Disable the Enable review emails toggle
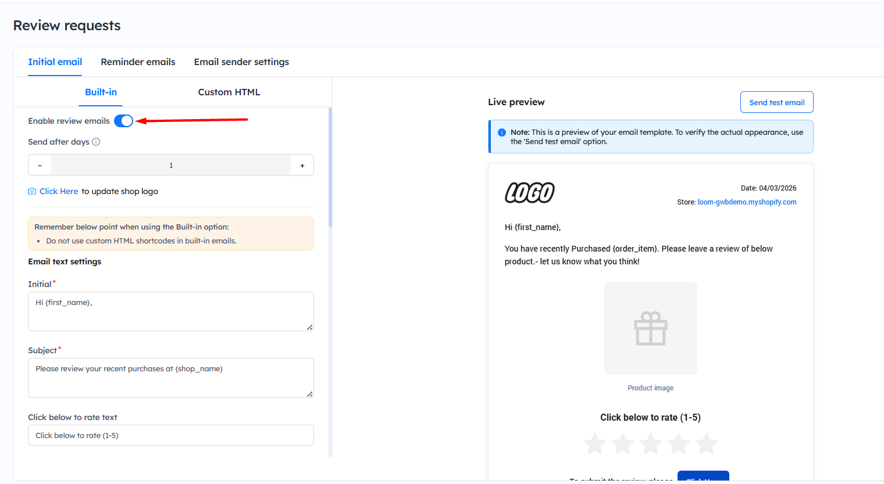 pos(123,121)
